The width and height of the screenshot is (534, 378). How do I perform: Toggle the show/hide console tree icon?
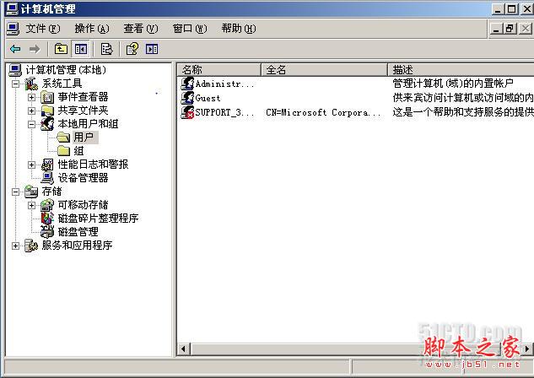pyautogui.click(x=81, y=49)
